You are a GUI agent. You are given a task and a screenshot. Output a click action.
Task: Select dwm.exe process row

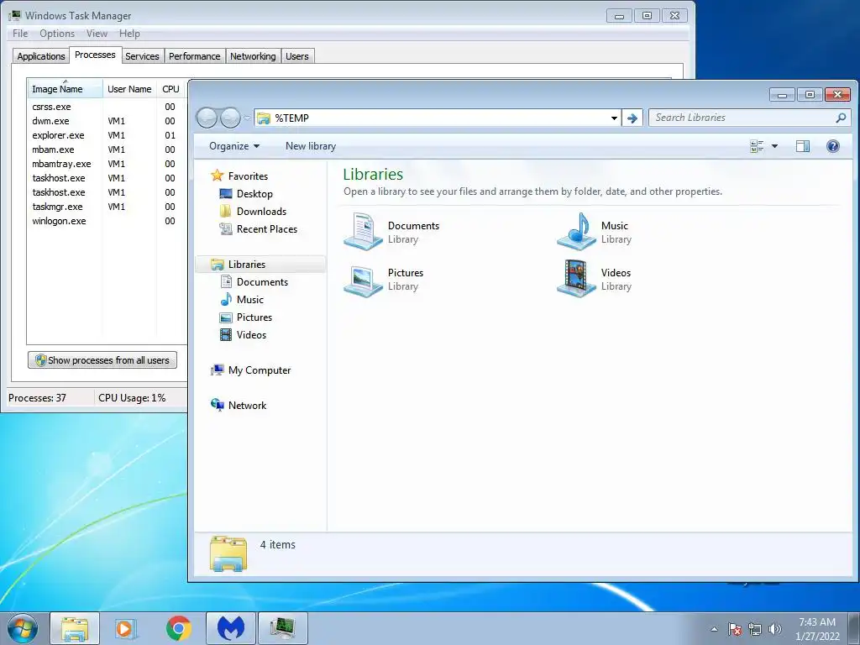[x=107, y=121]
